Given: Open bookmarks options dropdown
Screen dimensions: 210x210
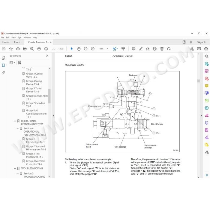Looking at the screenshot, I should 12,62.
